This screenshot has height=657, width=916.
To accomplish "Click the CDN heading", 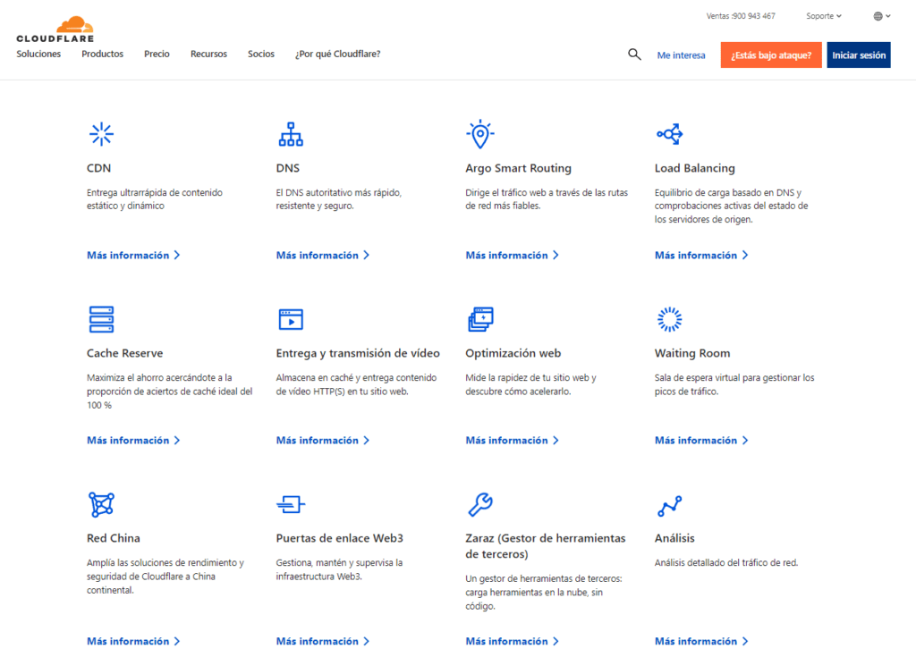I will coord(98,168).
